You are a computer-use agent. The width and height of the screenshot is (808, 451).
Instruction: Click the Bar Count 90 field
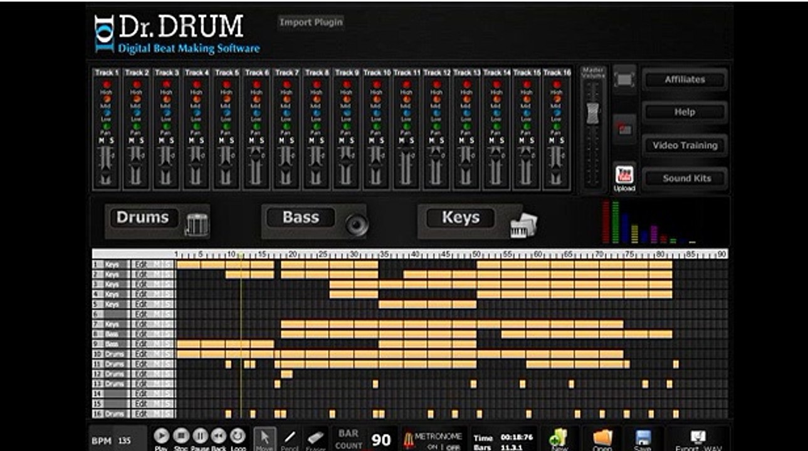[x=381, y=440]
